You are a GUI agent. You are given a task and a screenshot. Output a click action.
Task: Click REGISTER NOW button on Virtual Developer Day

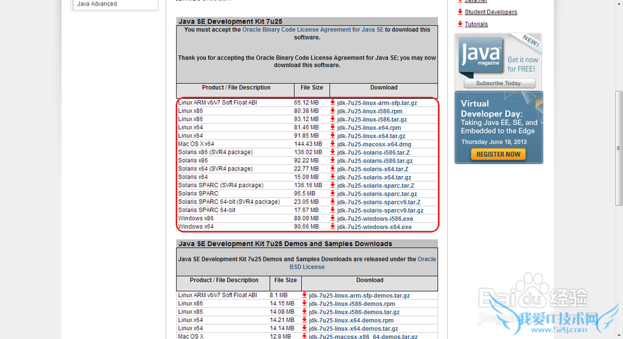498,154
